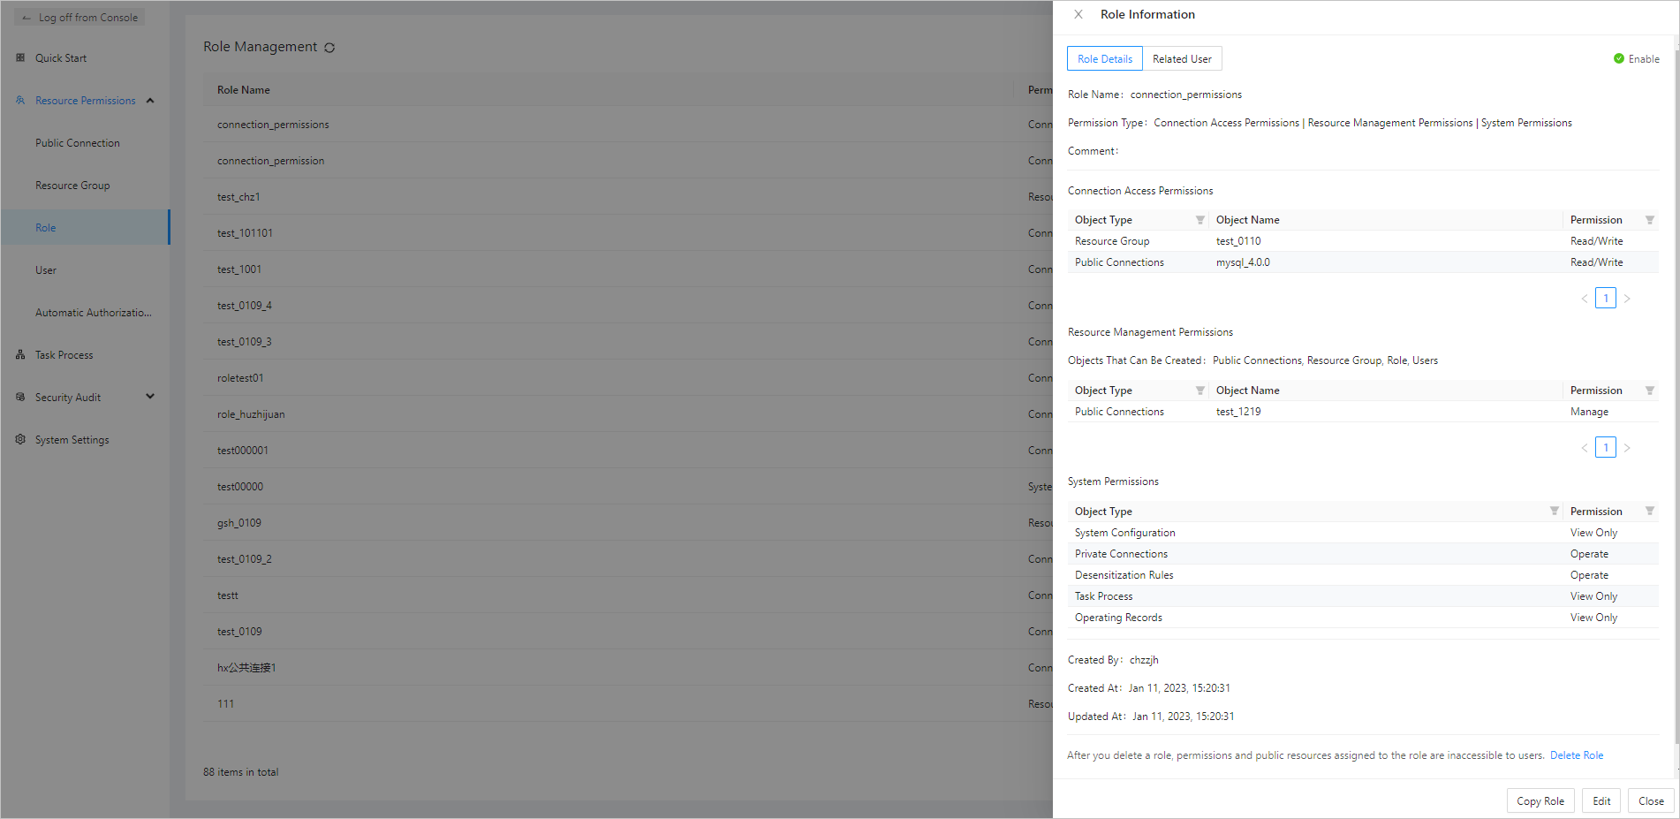This screenshot has height=819, width=1680.
Task: Open Task Process in sidebar
Action: click(x=64, y=355)
